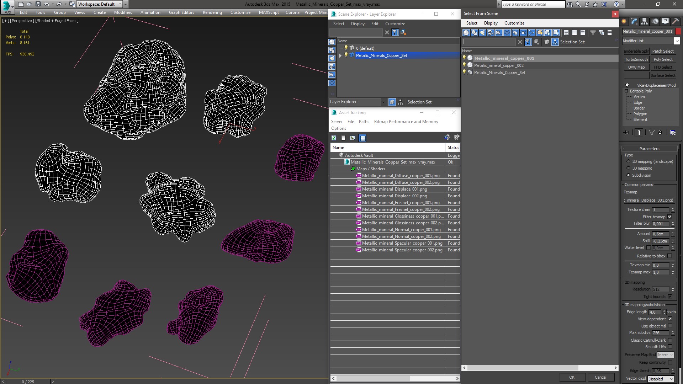
Task: Open the Utilities hammer panel icon
Action: [x=676, y=21]
